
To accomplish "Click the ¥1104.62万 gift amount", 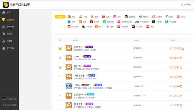I will point(177,48).
